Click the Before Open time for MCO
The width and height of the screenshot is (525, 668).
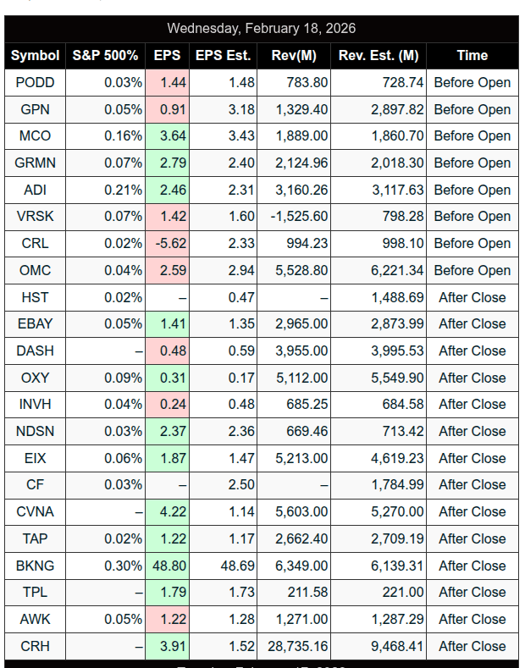472,135
